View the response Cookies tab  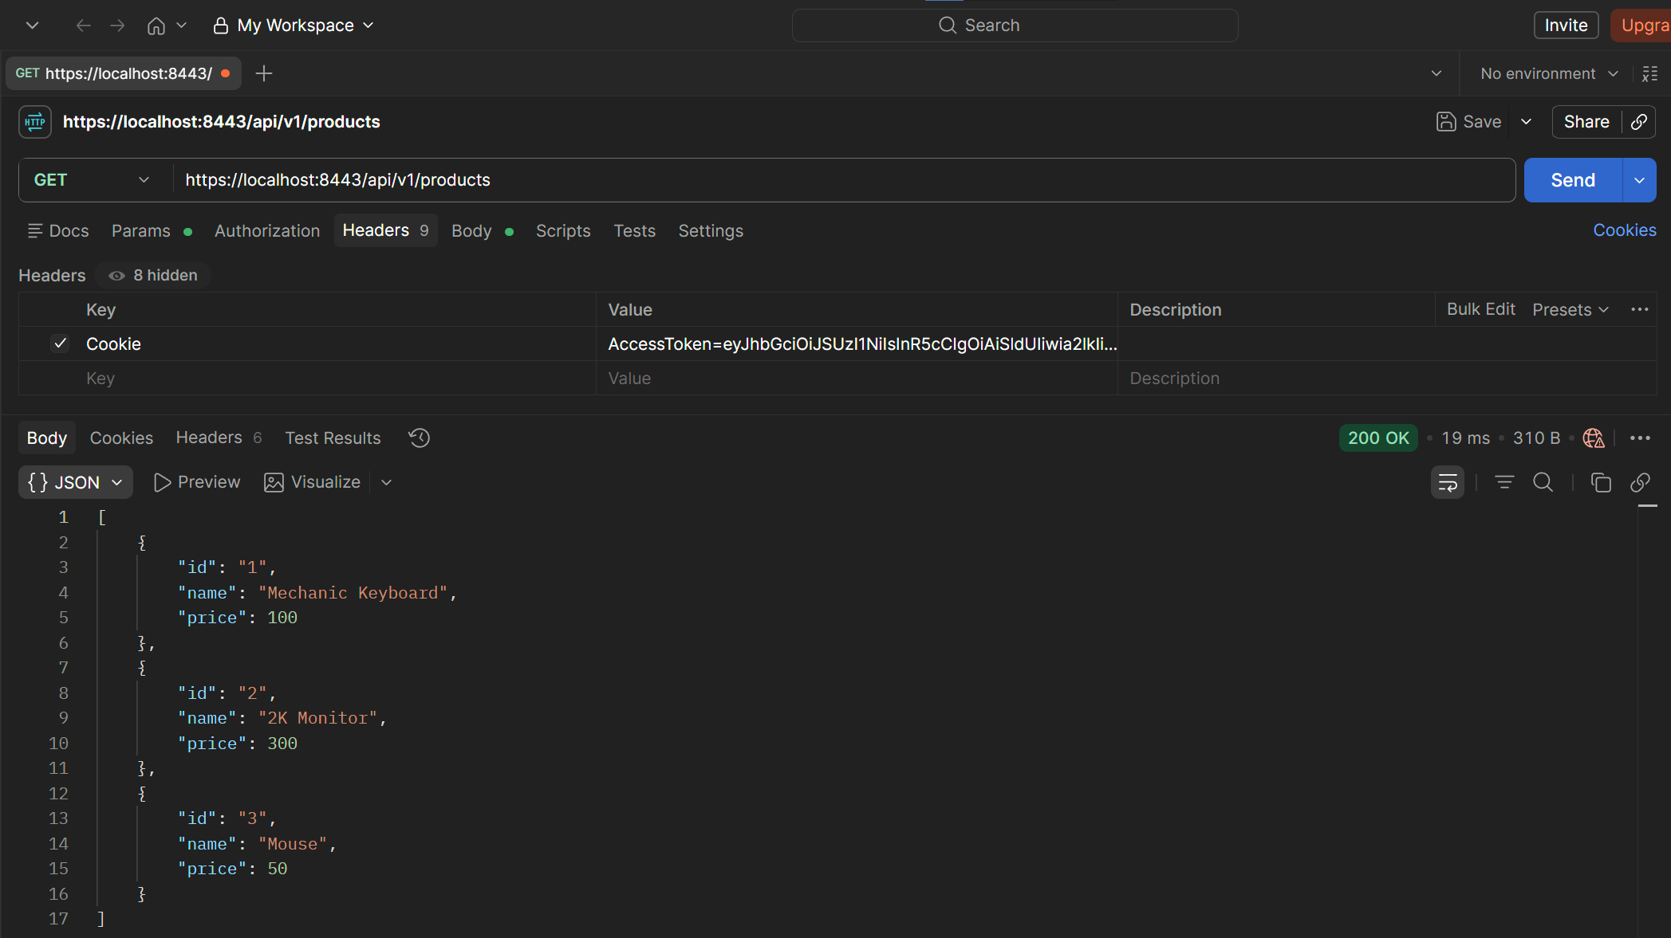(121, 438)
